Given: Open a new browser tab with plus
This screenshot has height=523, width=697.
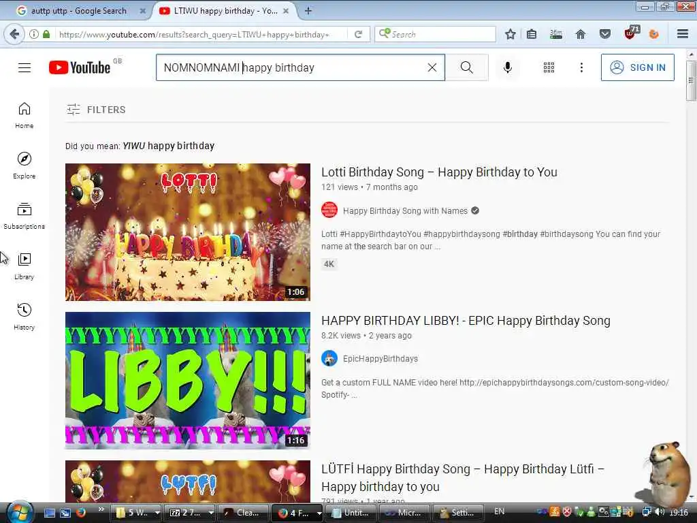Looking at the screenshot, I should point(308,11).
